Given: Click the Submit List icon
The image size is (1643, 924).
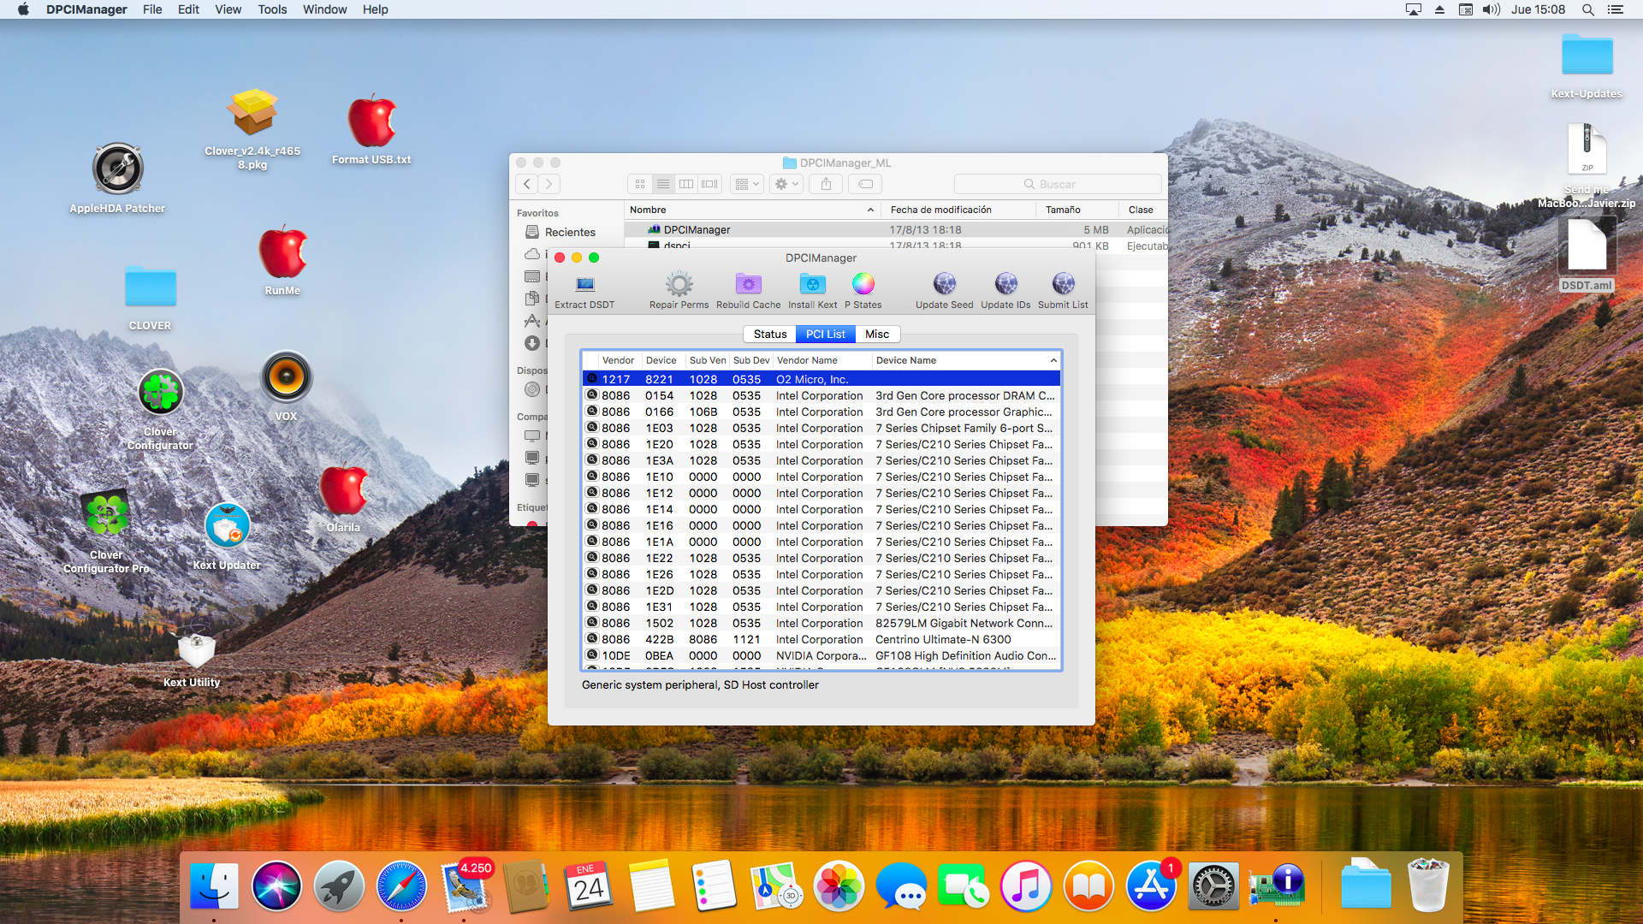Looking at the screenshot, I should [1063, 284].
